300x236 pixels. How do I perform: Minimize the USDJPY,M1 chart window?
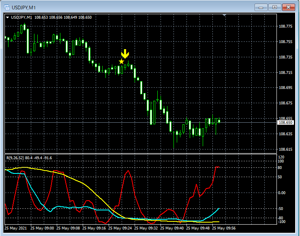[261, 7]
